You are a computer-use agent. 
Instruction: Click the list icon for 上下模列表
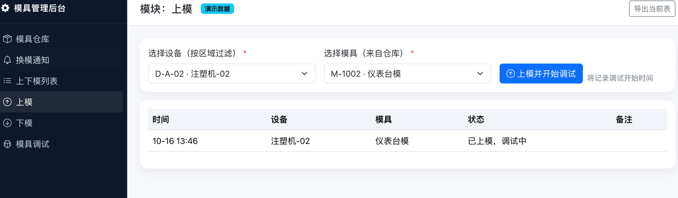[x=7, y=81]
